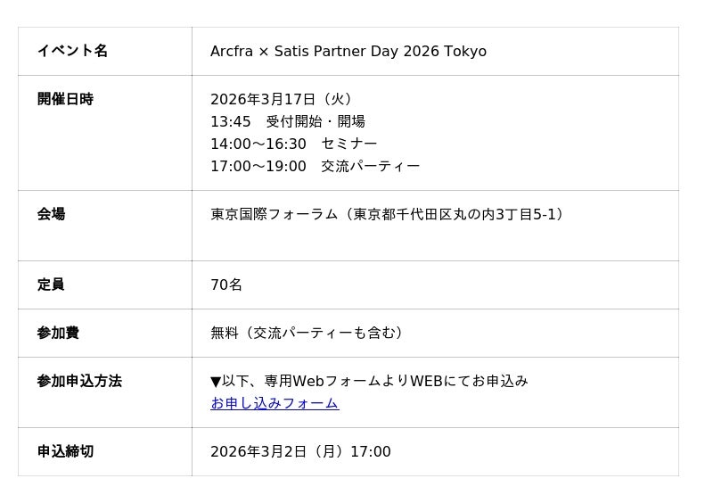Select the 会場 header cell
Image resolution: width=713 pixels, height=503 pixels.
51,214
